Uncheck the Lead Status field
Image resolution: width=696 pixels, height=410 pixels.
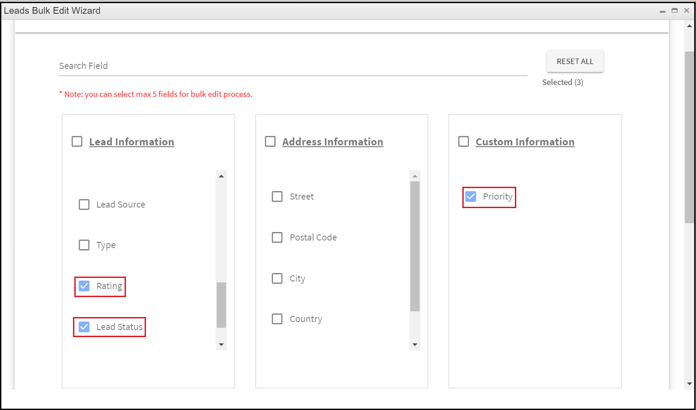point(84,327)
